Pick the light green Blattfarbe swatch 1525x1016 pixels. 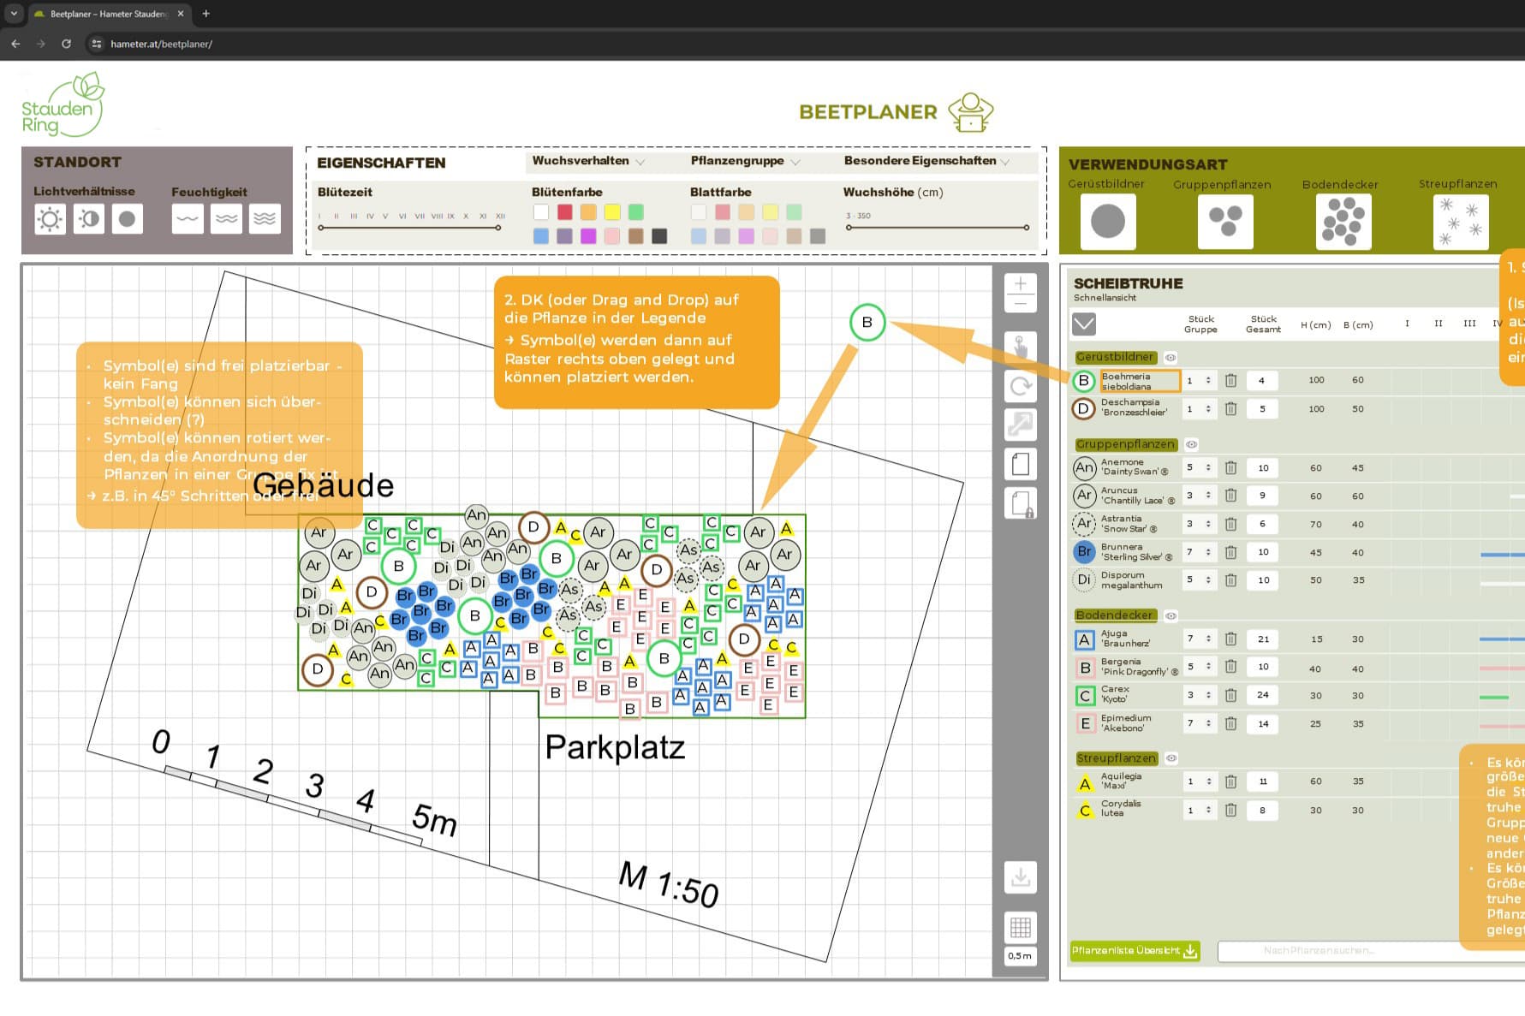click(x=794, y=212)
